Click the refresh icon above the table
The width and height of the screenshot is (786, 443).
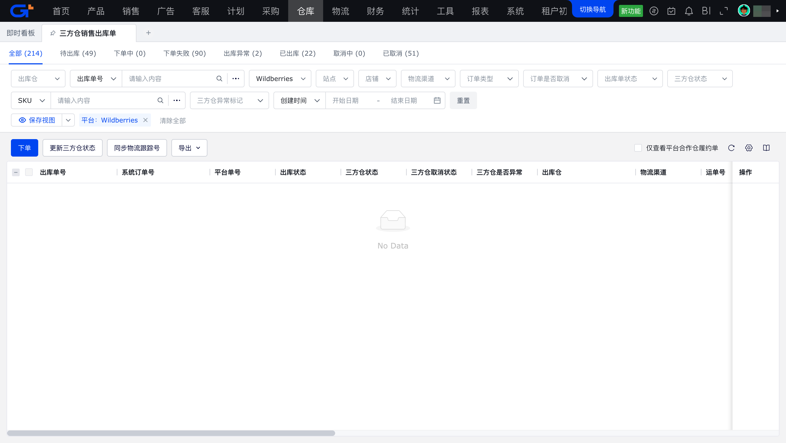coord(731,148)
